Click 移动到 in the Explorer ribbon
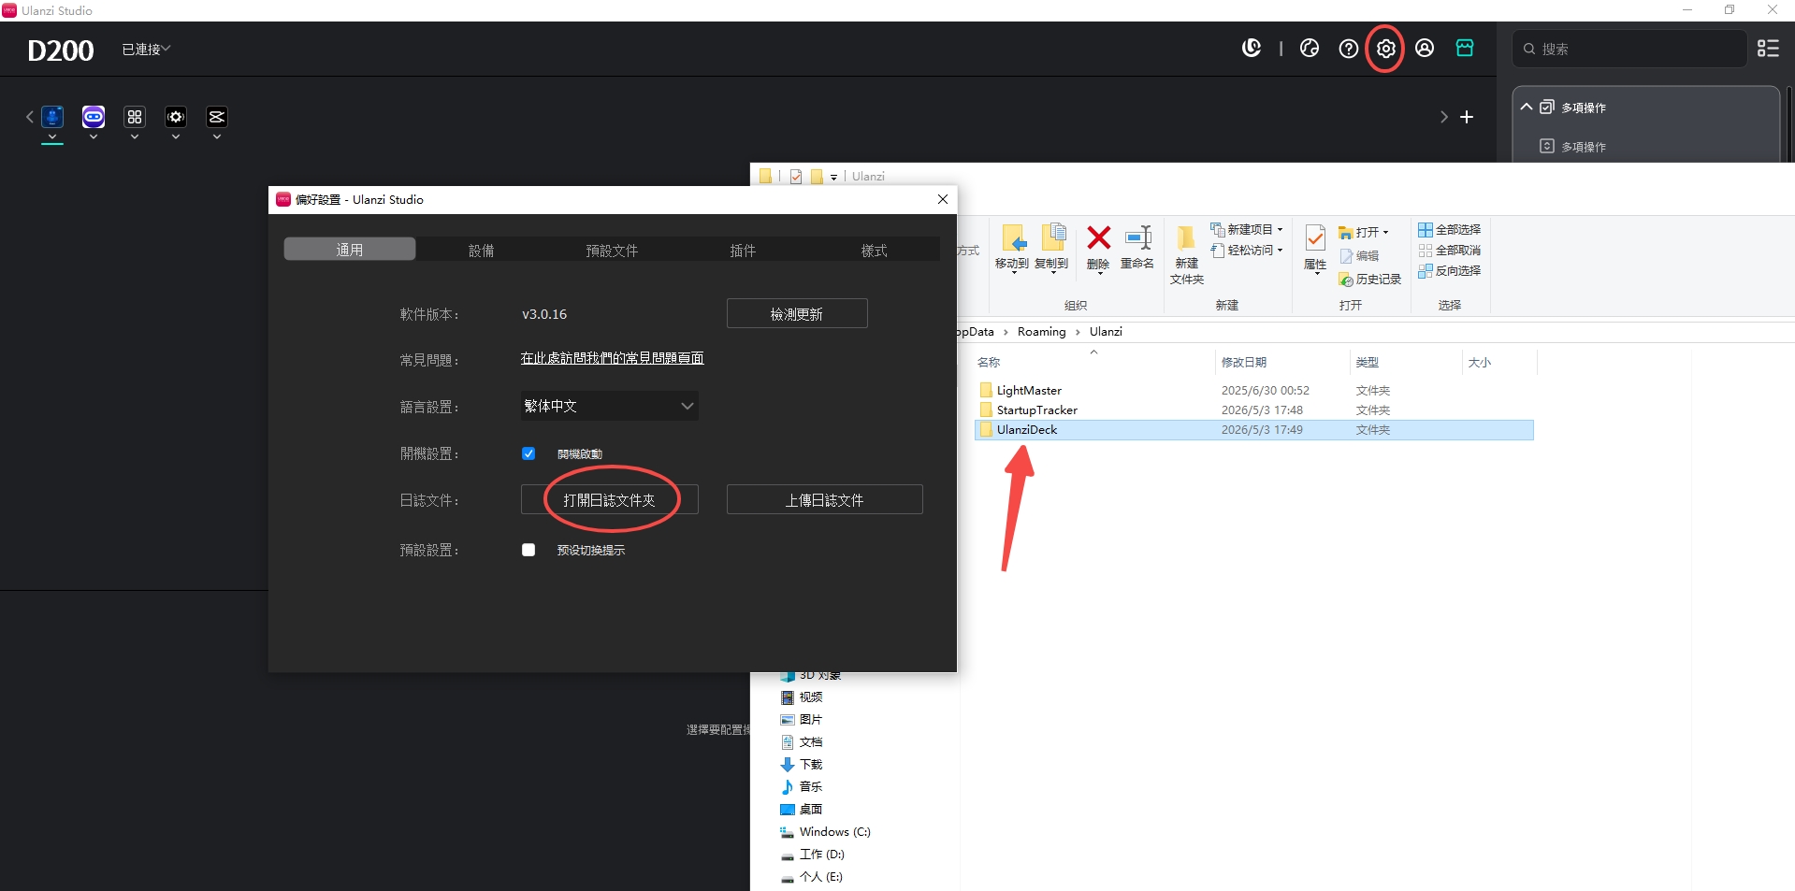This screenshot has width=1795, height=891. pyautogui.click(x=1012, y=248)
